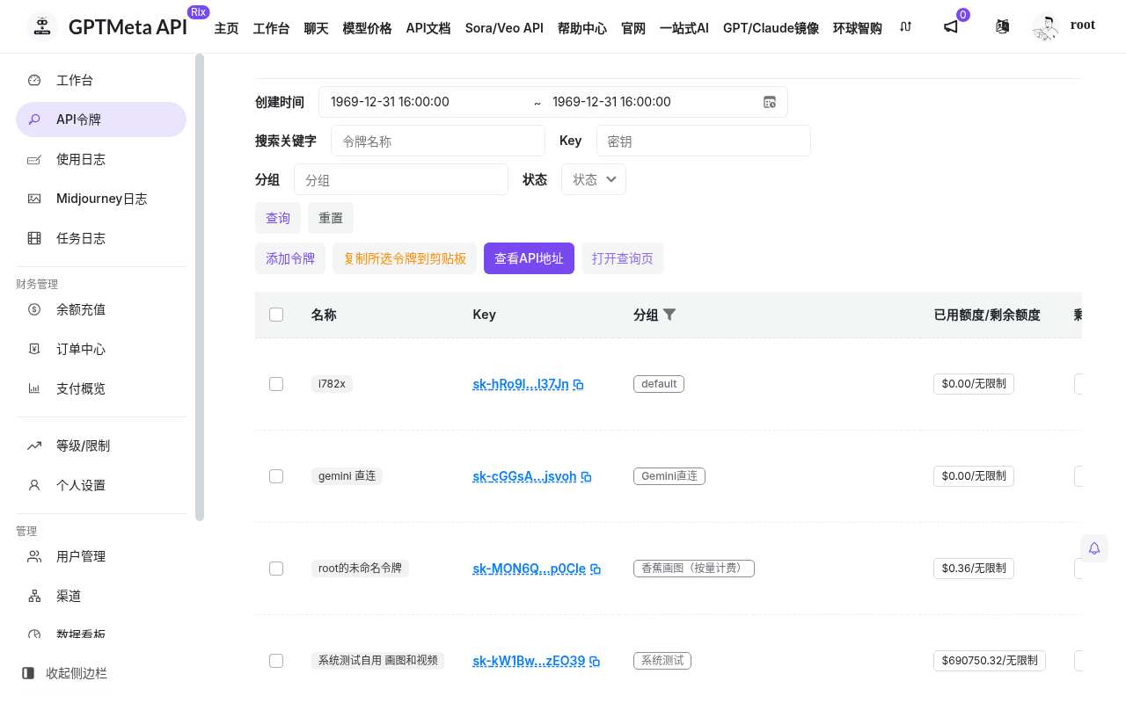The height and width of the screenshot is (703, 1126).
Task: Click the 添加令牌 button
Action: point(290,258)
